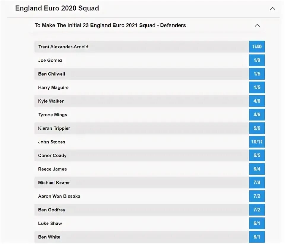Add Kyle Walker 4/6 to betslip
The image size is (286, 244).
[x=257, y=101]
